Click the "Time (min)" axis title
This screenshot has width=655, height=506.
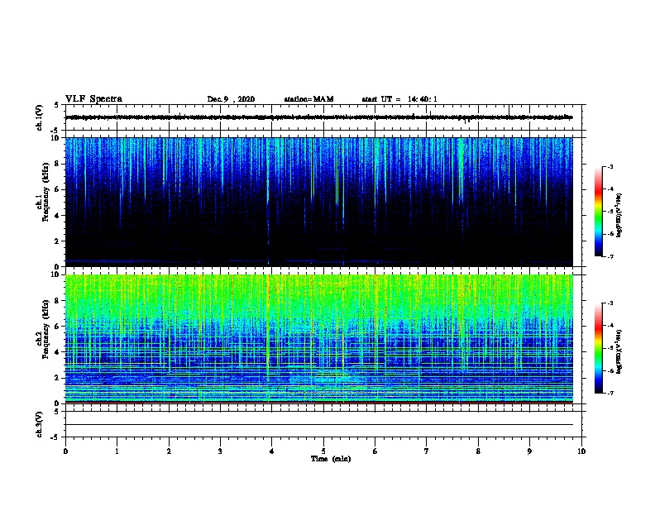pyautogui.click(x=331, y=459)
